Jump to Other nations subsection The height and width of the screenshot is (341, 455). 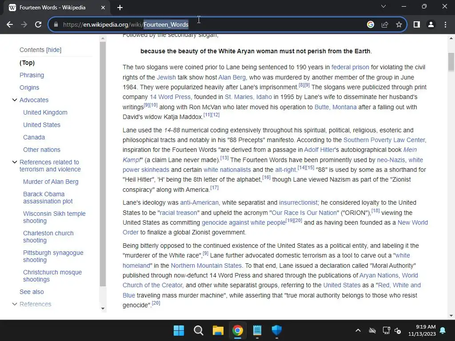42,150
